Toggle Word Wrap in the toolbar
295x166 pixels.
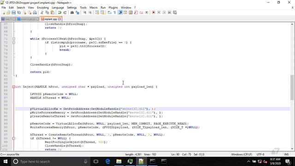[109, 12]
